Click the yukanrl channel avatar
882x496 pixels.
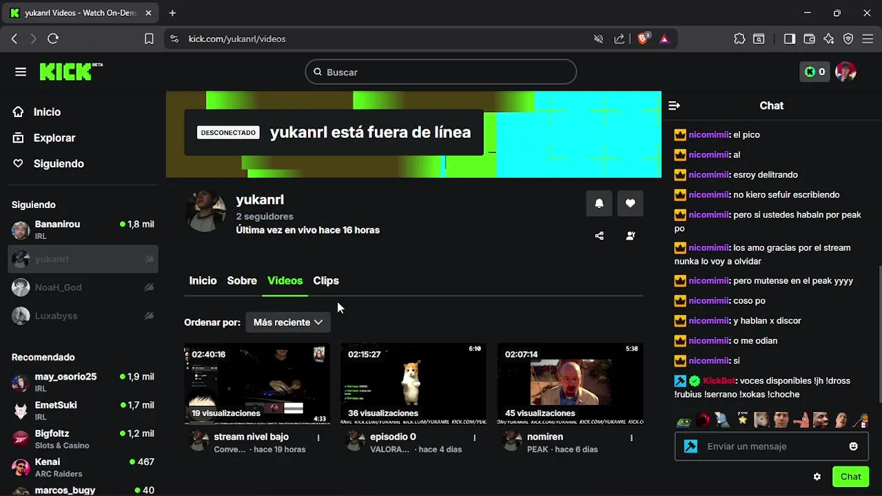pos(205,211)
